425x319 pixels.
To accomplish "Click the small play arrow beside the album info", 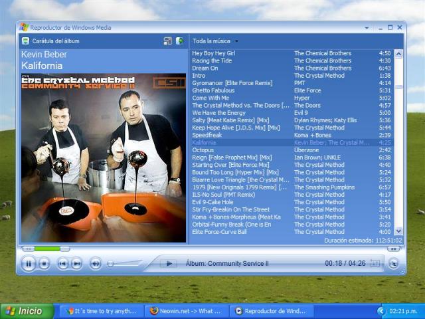I will 169,263.
